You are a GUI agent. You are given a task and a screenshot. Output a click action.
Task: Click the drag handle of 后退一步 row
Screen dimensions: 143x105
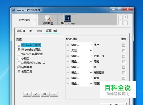68,56
